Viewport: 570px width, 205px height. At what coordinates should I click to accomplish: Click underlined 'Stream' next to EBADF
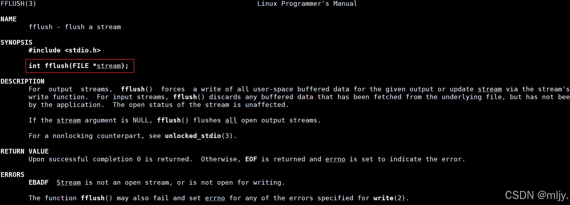click(69, 183)
